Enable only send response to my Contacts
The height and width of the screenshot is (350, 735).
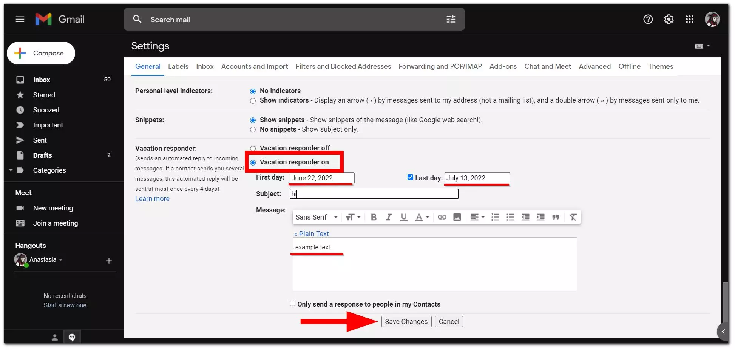(293, 304)
